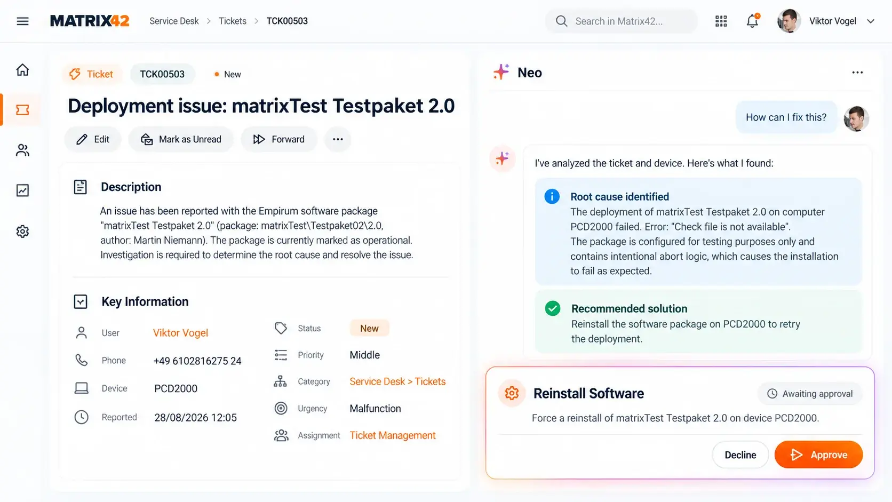Viewport: 892px width, 502px height.
Task: Mark the ticket as Unread
Action: (x=181, y=139)
